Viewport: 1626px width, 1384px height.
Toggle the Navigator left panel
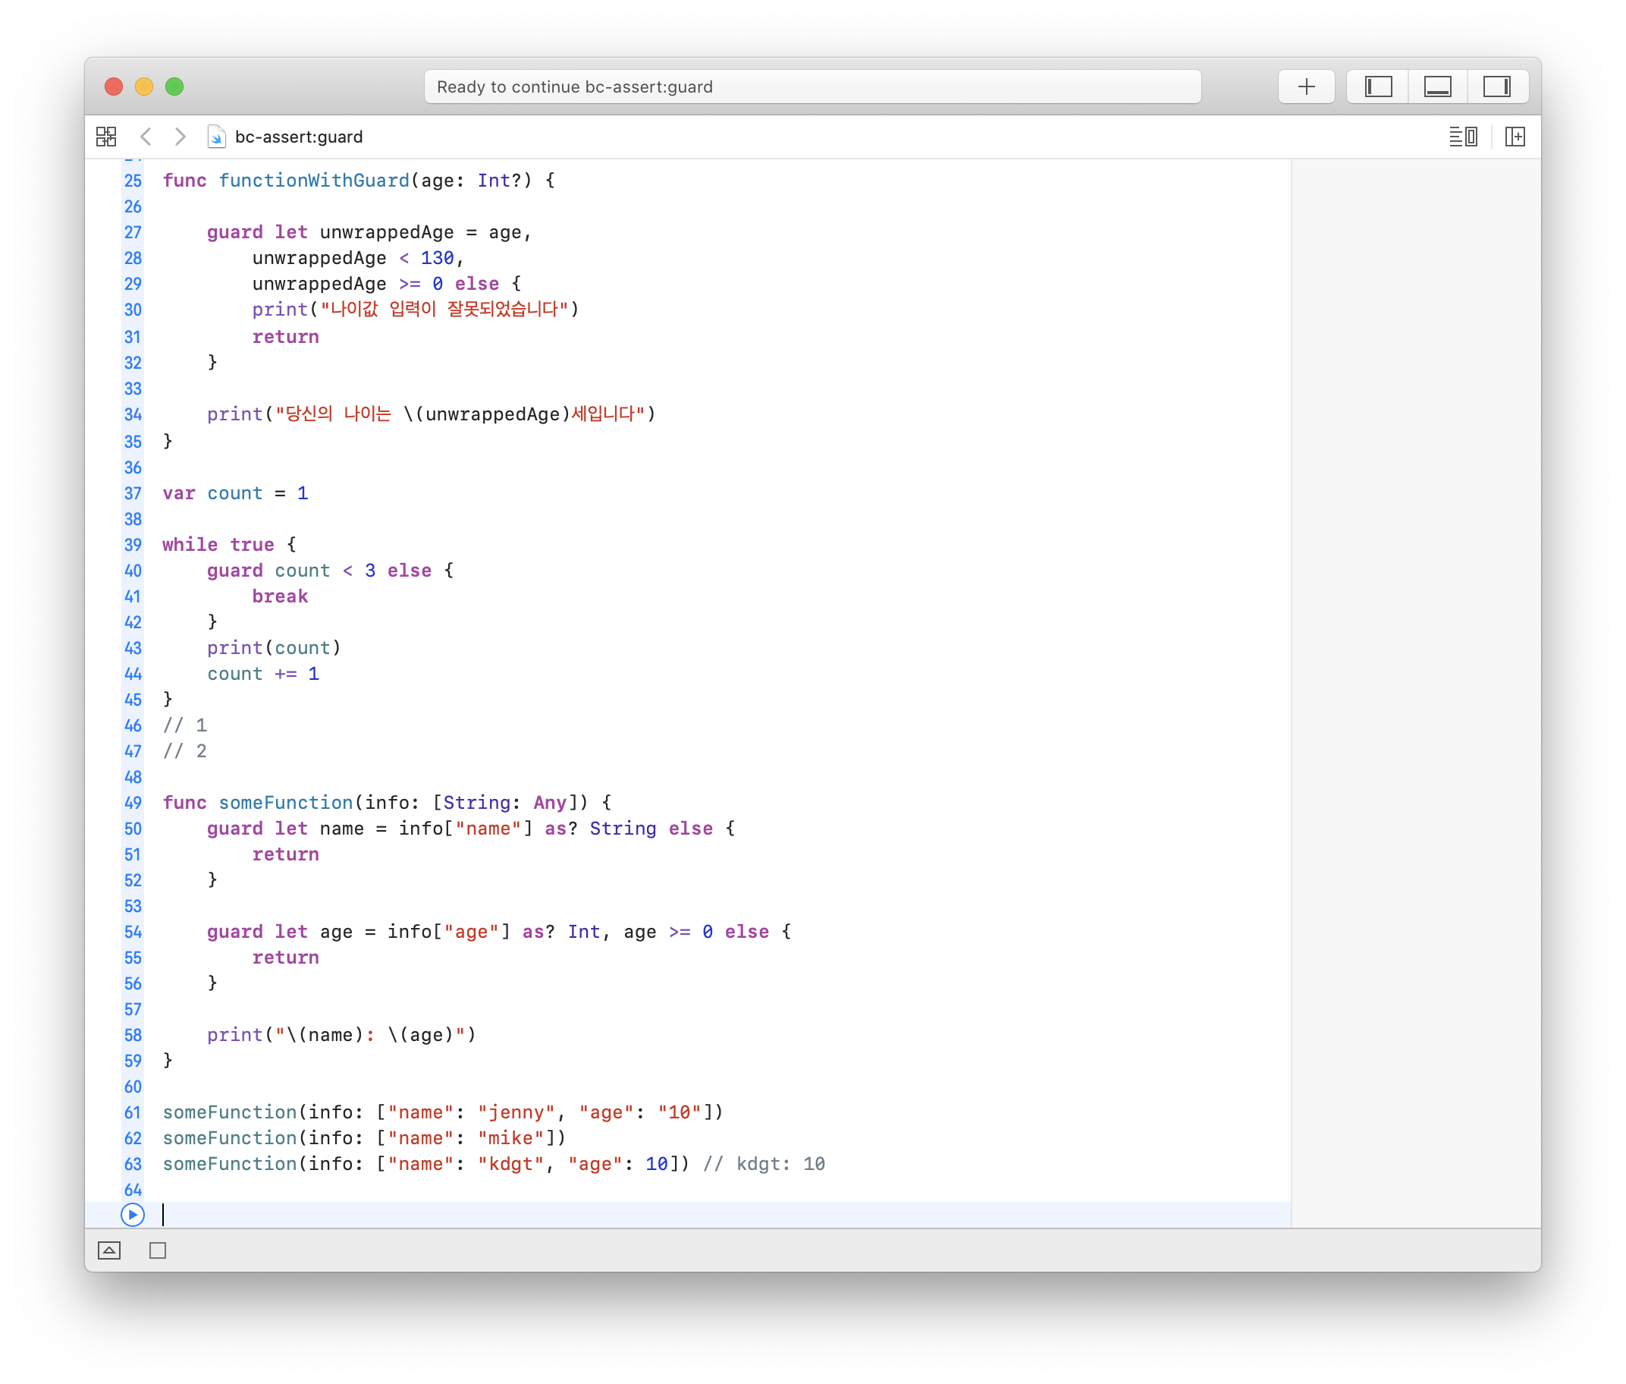point(1377,86)
